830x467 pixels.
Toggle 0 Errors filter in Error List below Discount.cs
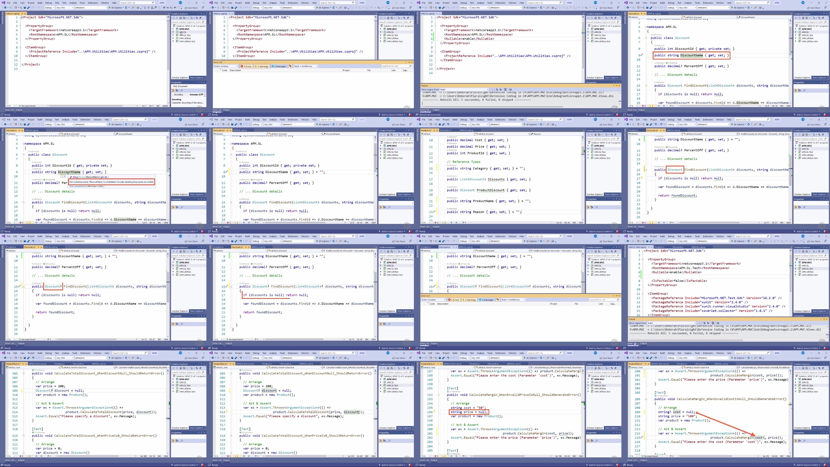click(454, 300)
